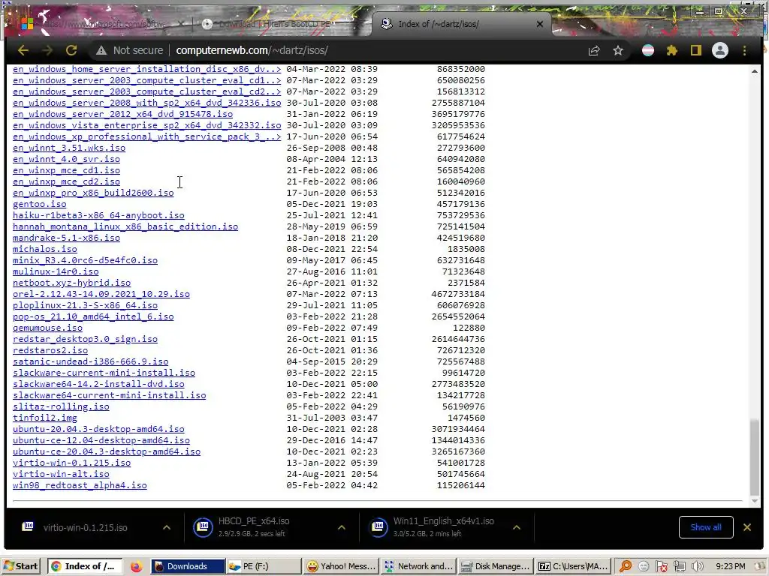Share this page via share icon

pos(594,50)
